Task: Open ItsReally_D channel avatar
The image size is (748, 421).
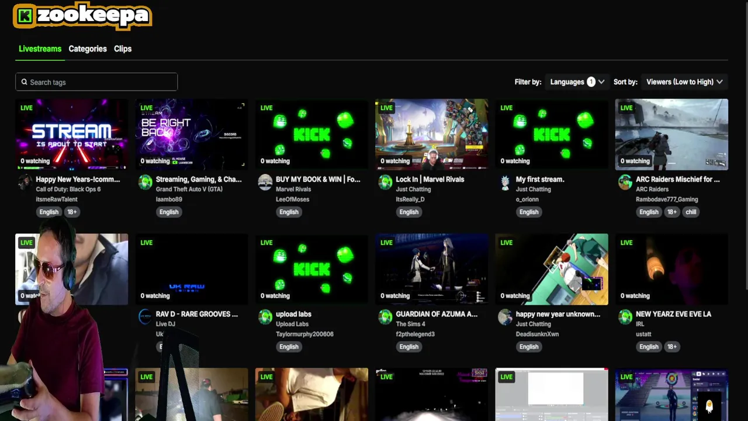Action: click(x=385, y=182)
